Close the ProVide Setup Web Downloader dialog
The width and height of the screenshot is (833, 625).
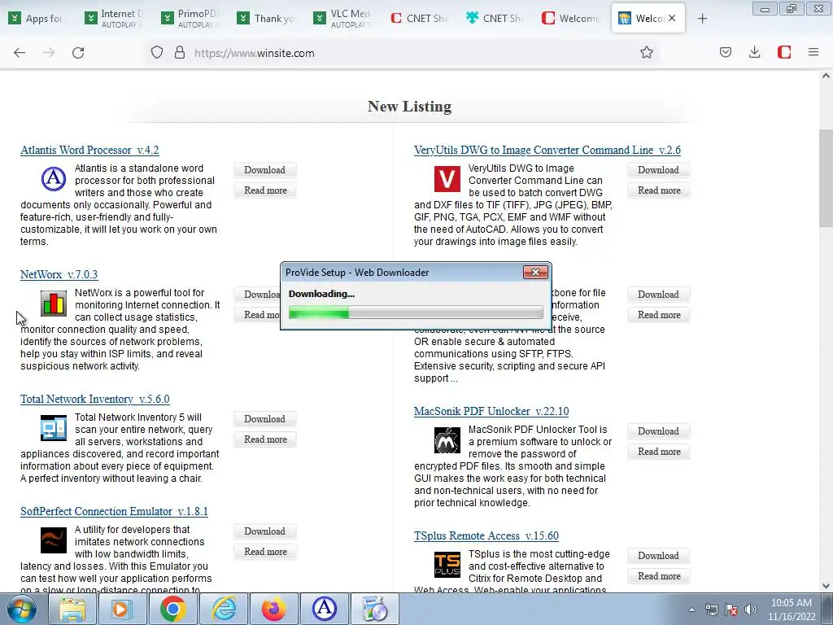tap(535, 272)
